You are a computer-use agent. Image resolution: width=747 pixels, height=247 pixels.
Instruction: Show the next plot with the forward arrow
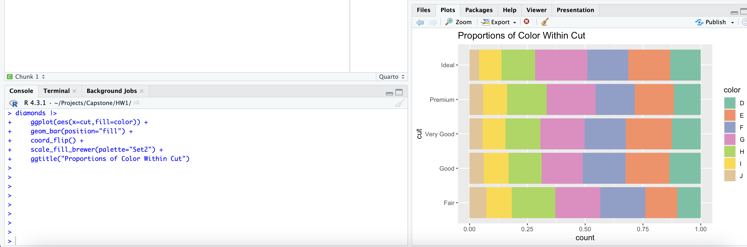coord(433,22)
